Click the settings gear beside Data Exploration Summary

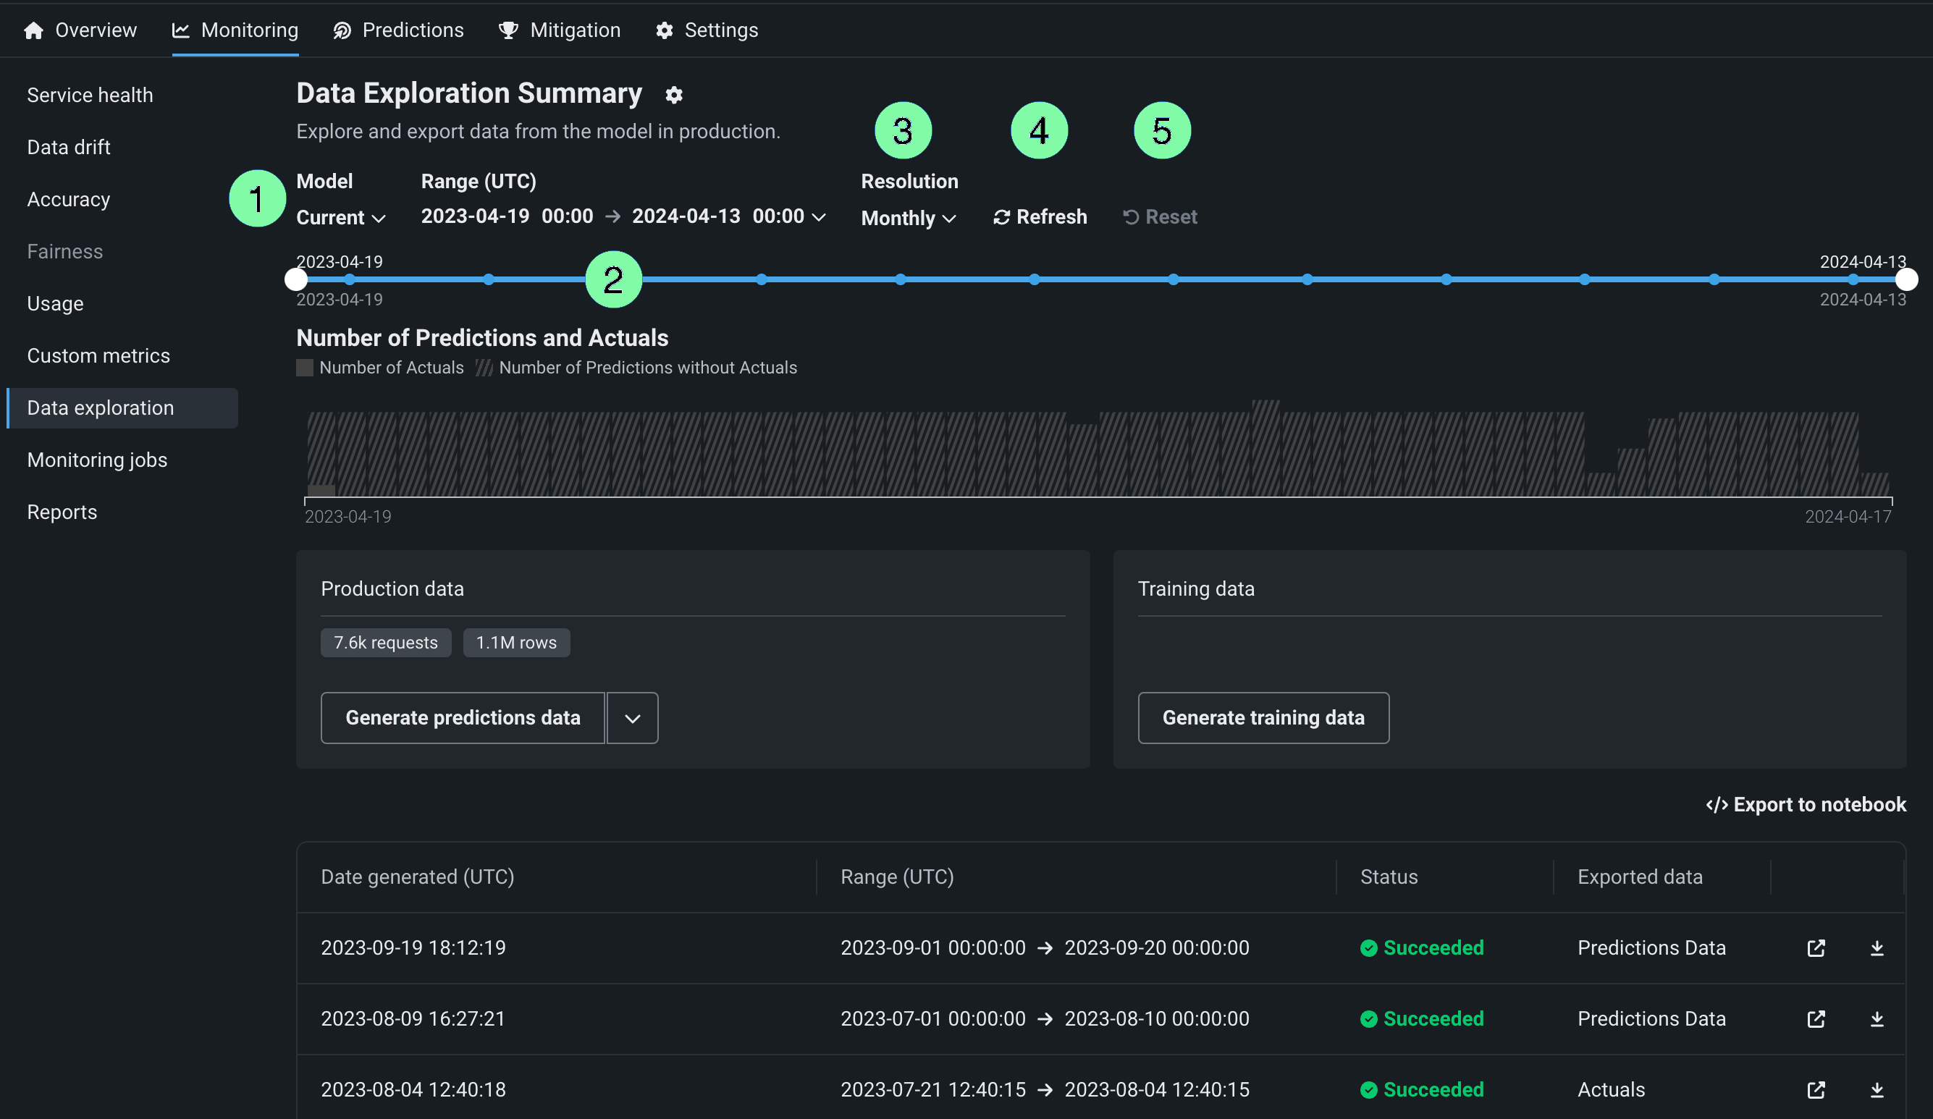coord(673,95)
